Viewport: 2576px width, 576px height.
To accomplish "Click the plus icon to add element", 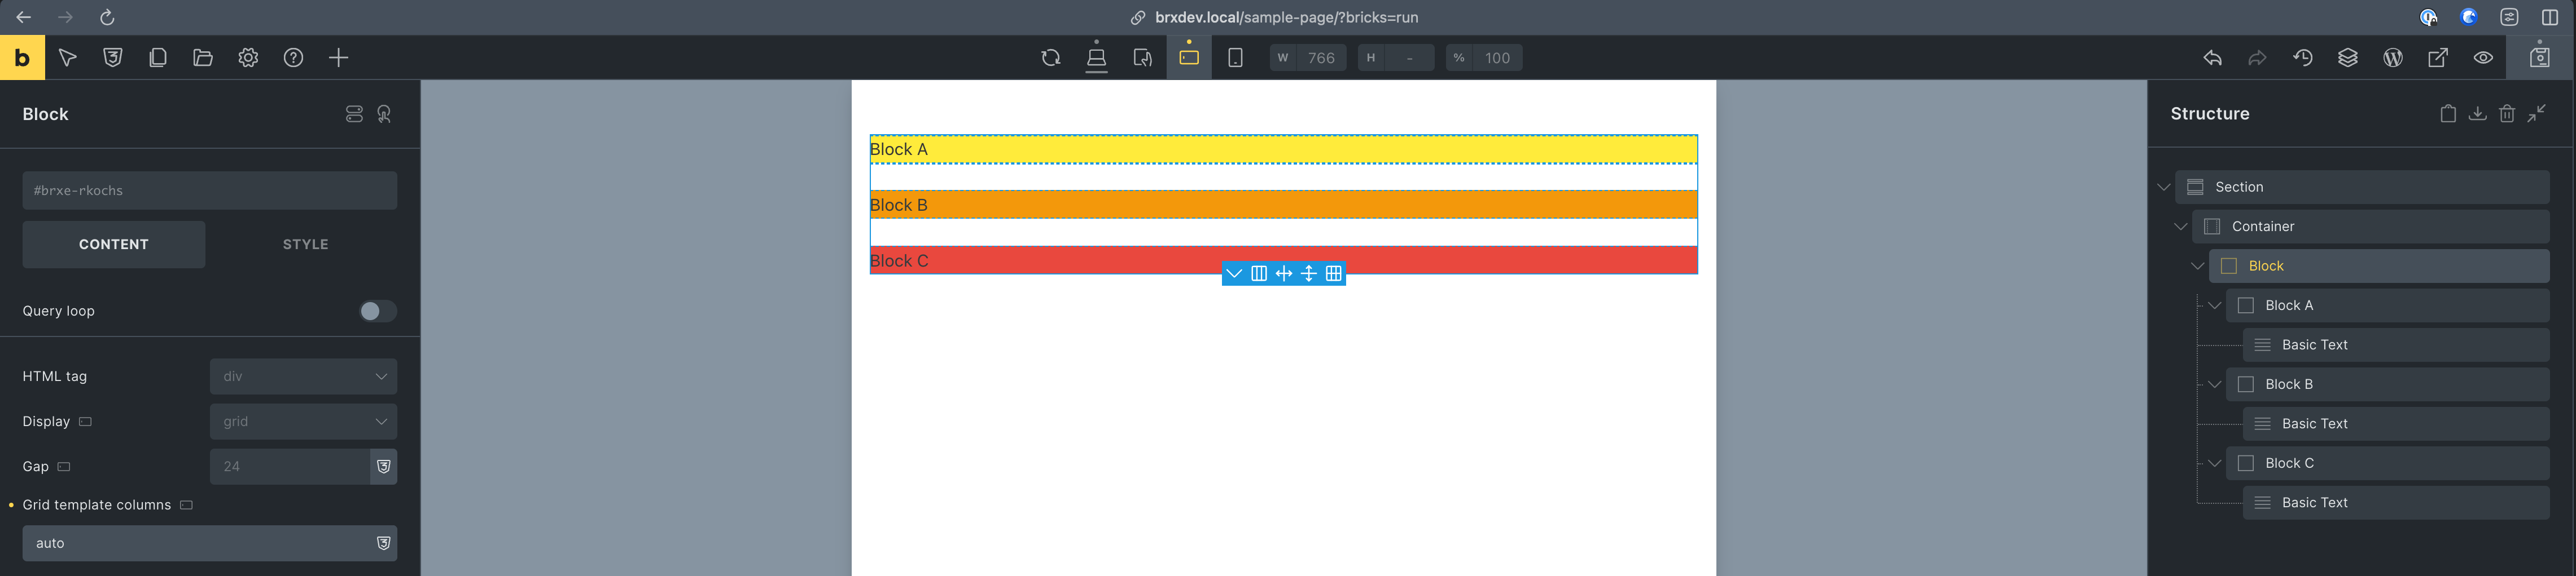I will (x=339, y=58).
